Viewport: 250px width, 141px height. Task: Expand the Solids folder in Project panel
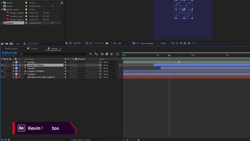click(2, 3)
